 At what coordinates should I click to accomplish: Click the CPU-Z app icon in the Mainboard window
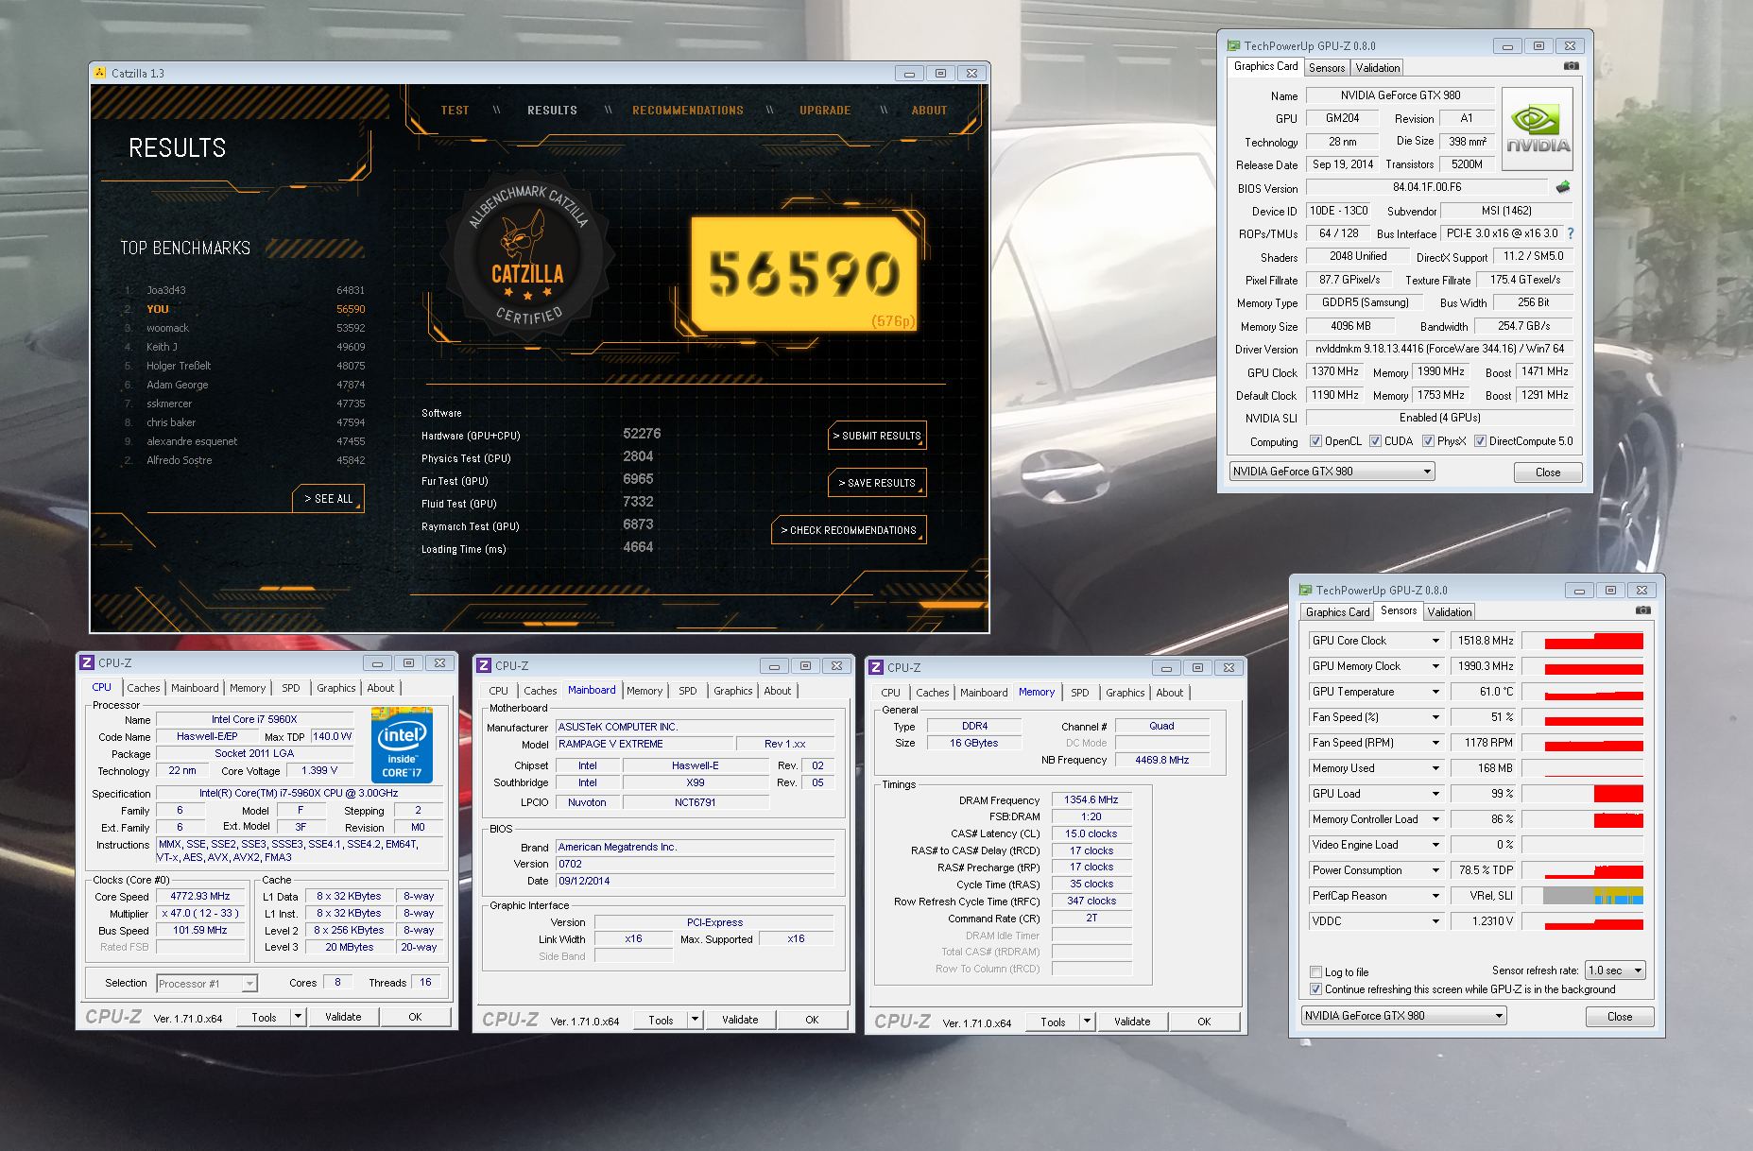point(485,665)
